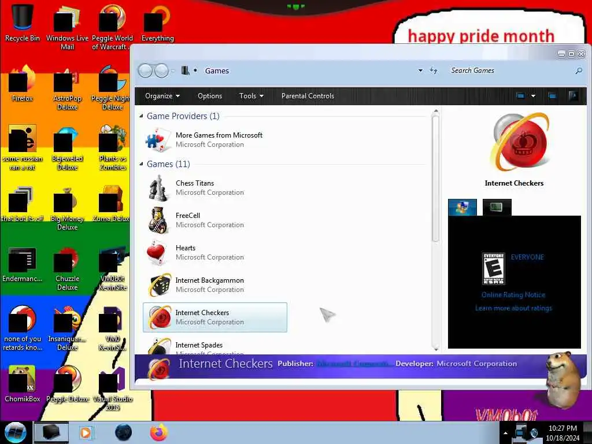This screenshot has height=444, width=592.
Task: Click the help icon in Games toolbar
Action: 573,96
